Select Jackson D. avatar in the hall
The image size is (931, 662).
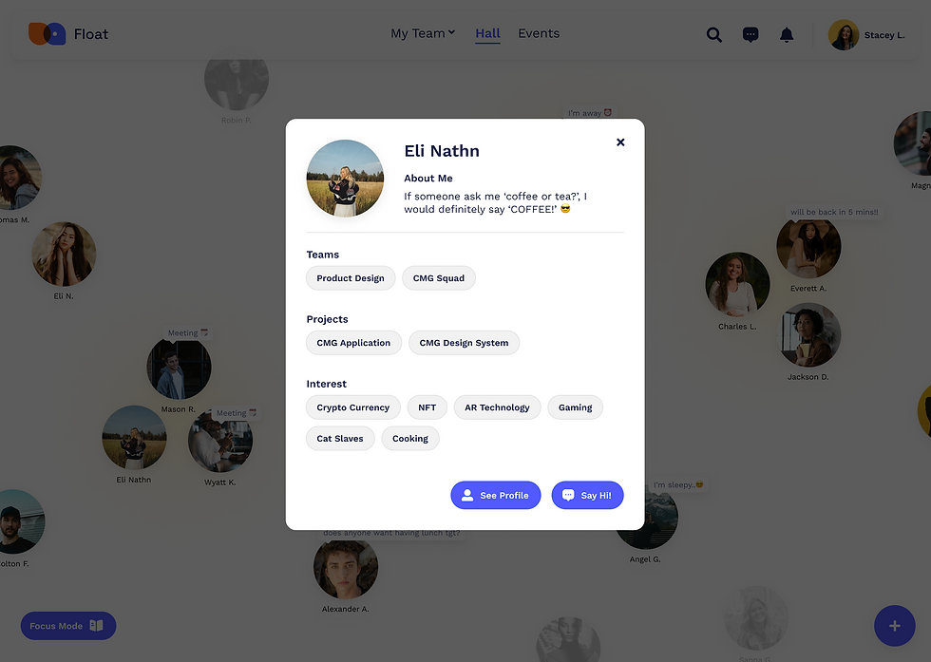coord(808,335)
